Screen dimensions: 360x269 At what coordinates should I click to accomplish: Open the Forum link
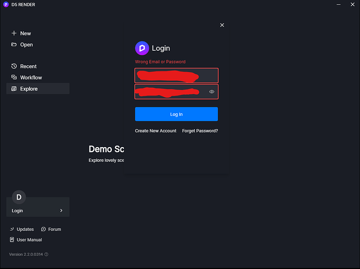pos(55,229)
